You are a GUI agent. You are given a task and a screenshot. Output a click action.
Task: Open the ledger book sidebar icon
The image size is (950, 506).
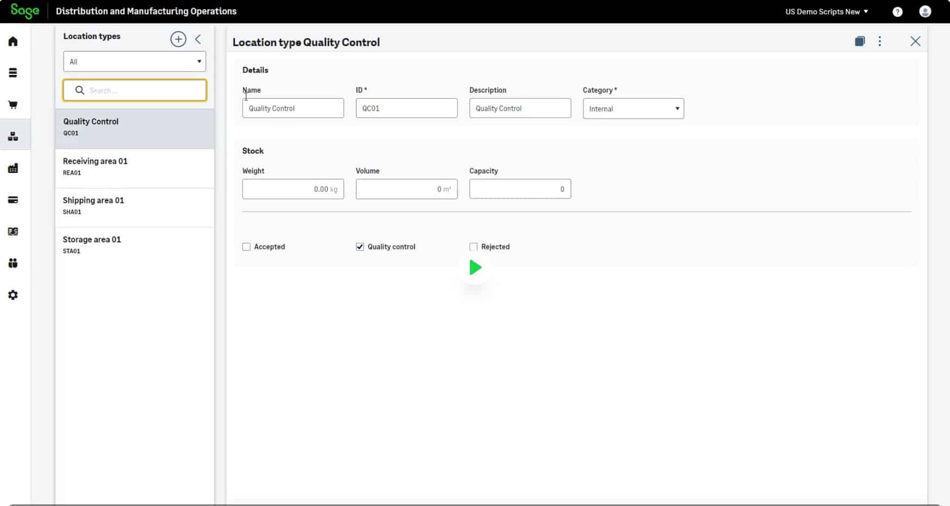click(13, 232)
